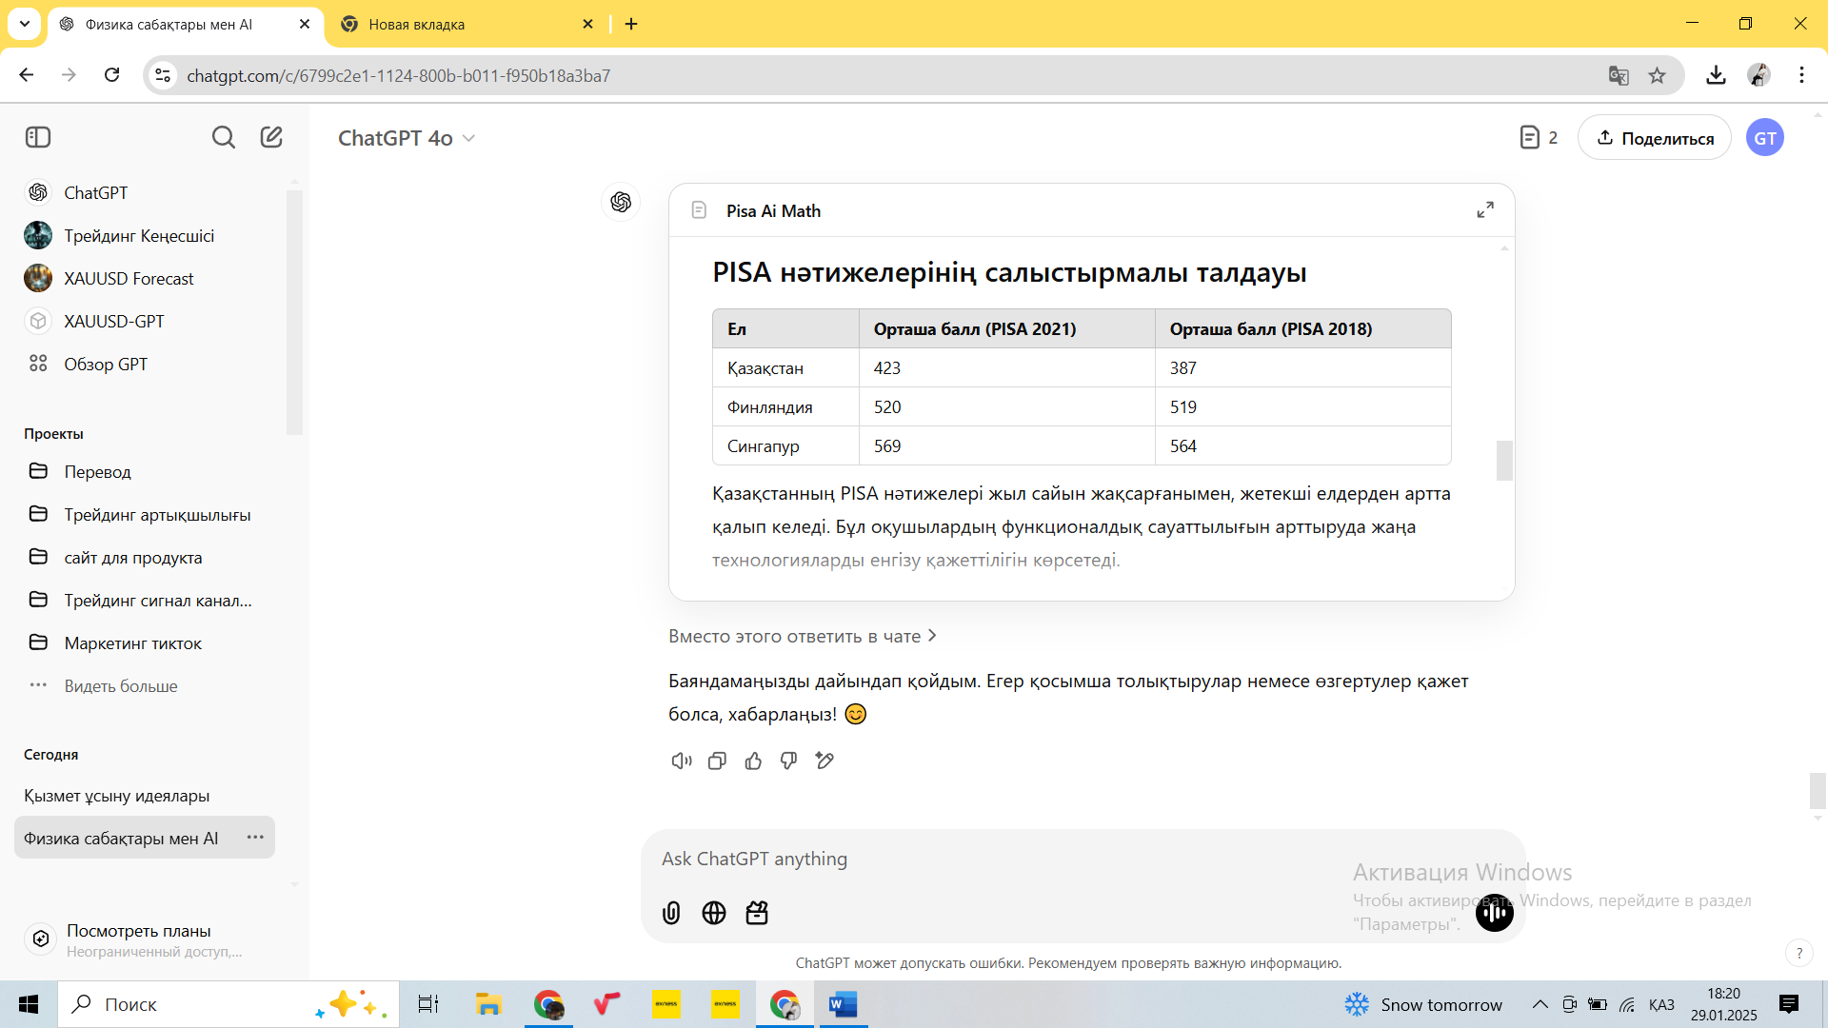
Task: Give thumbs up to the response
Action: 753,761
